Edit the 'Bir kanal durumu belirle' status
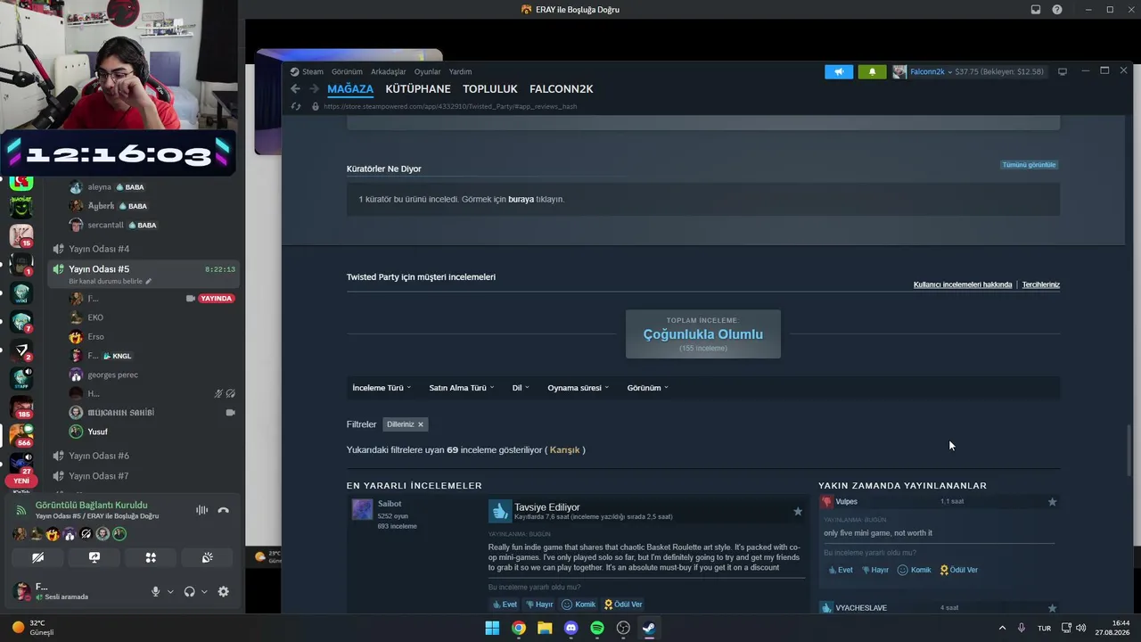 point(111,282)
